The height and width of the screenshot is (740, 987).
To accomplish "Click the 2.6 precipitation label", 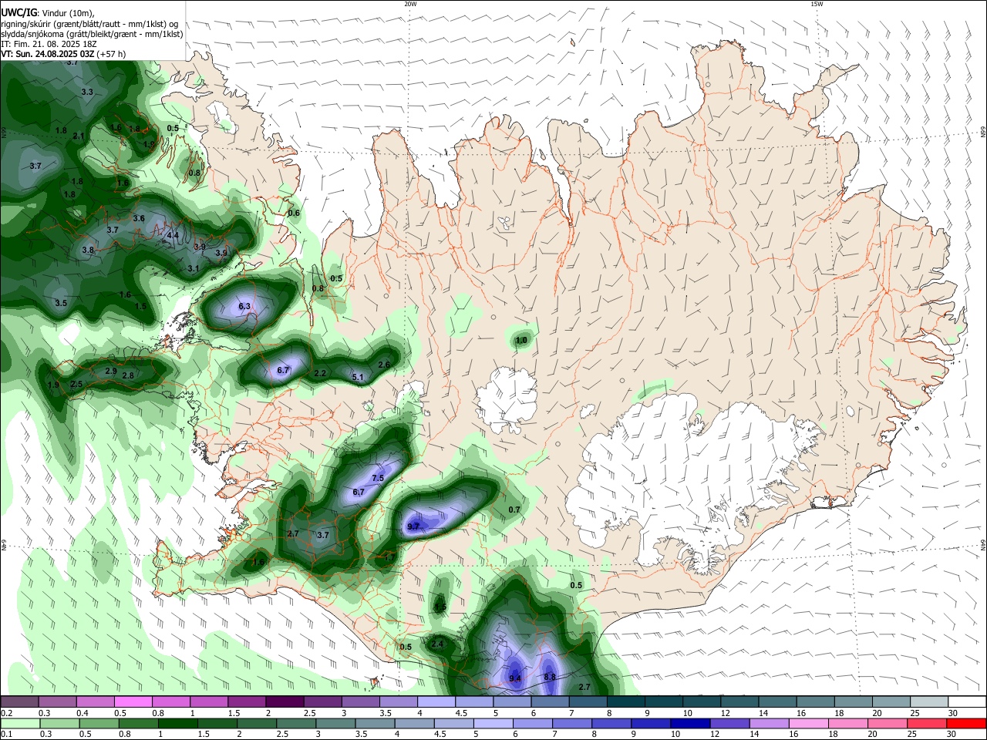I will click(384, 365).
